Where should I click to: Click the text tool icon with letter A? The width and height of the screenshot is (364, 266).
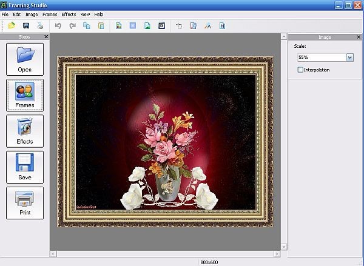207,25
